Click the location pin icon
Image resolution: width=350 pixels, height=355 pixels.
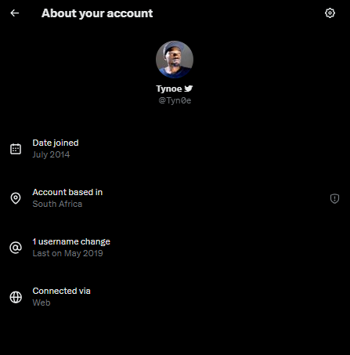tap(16, 198)
